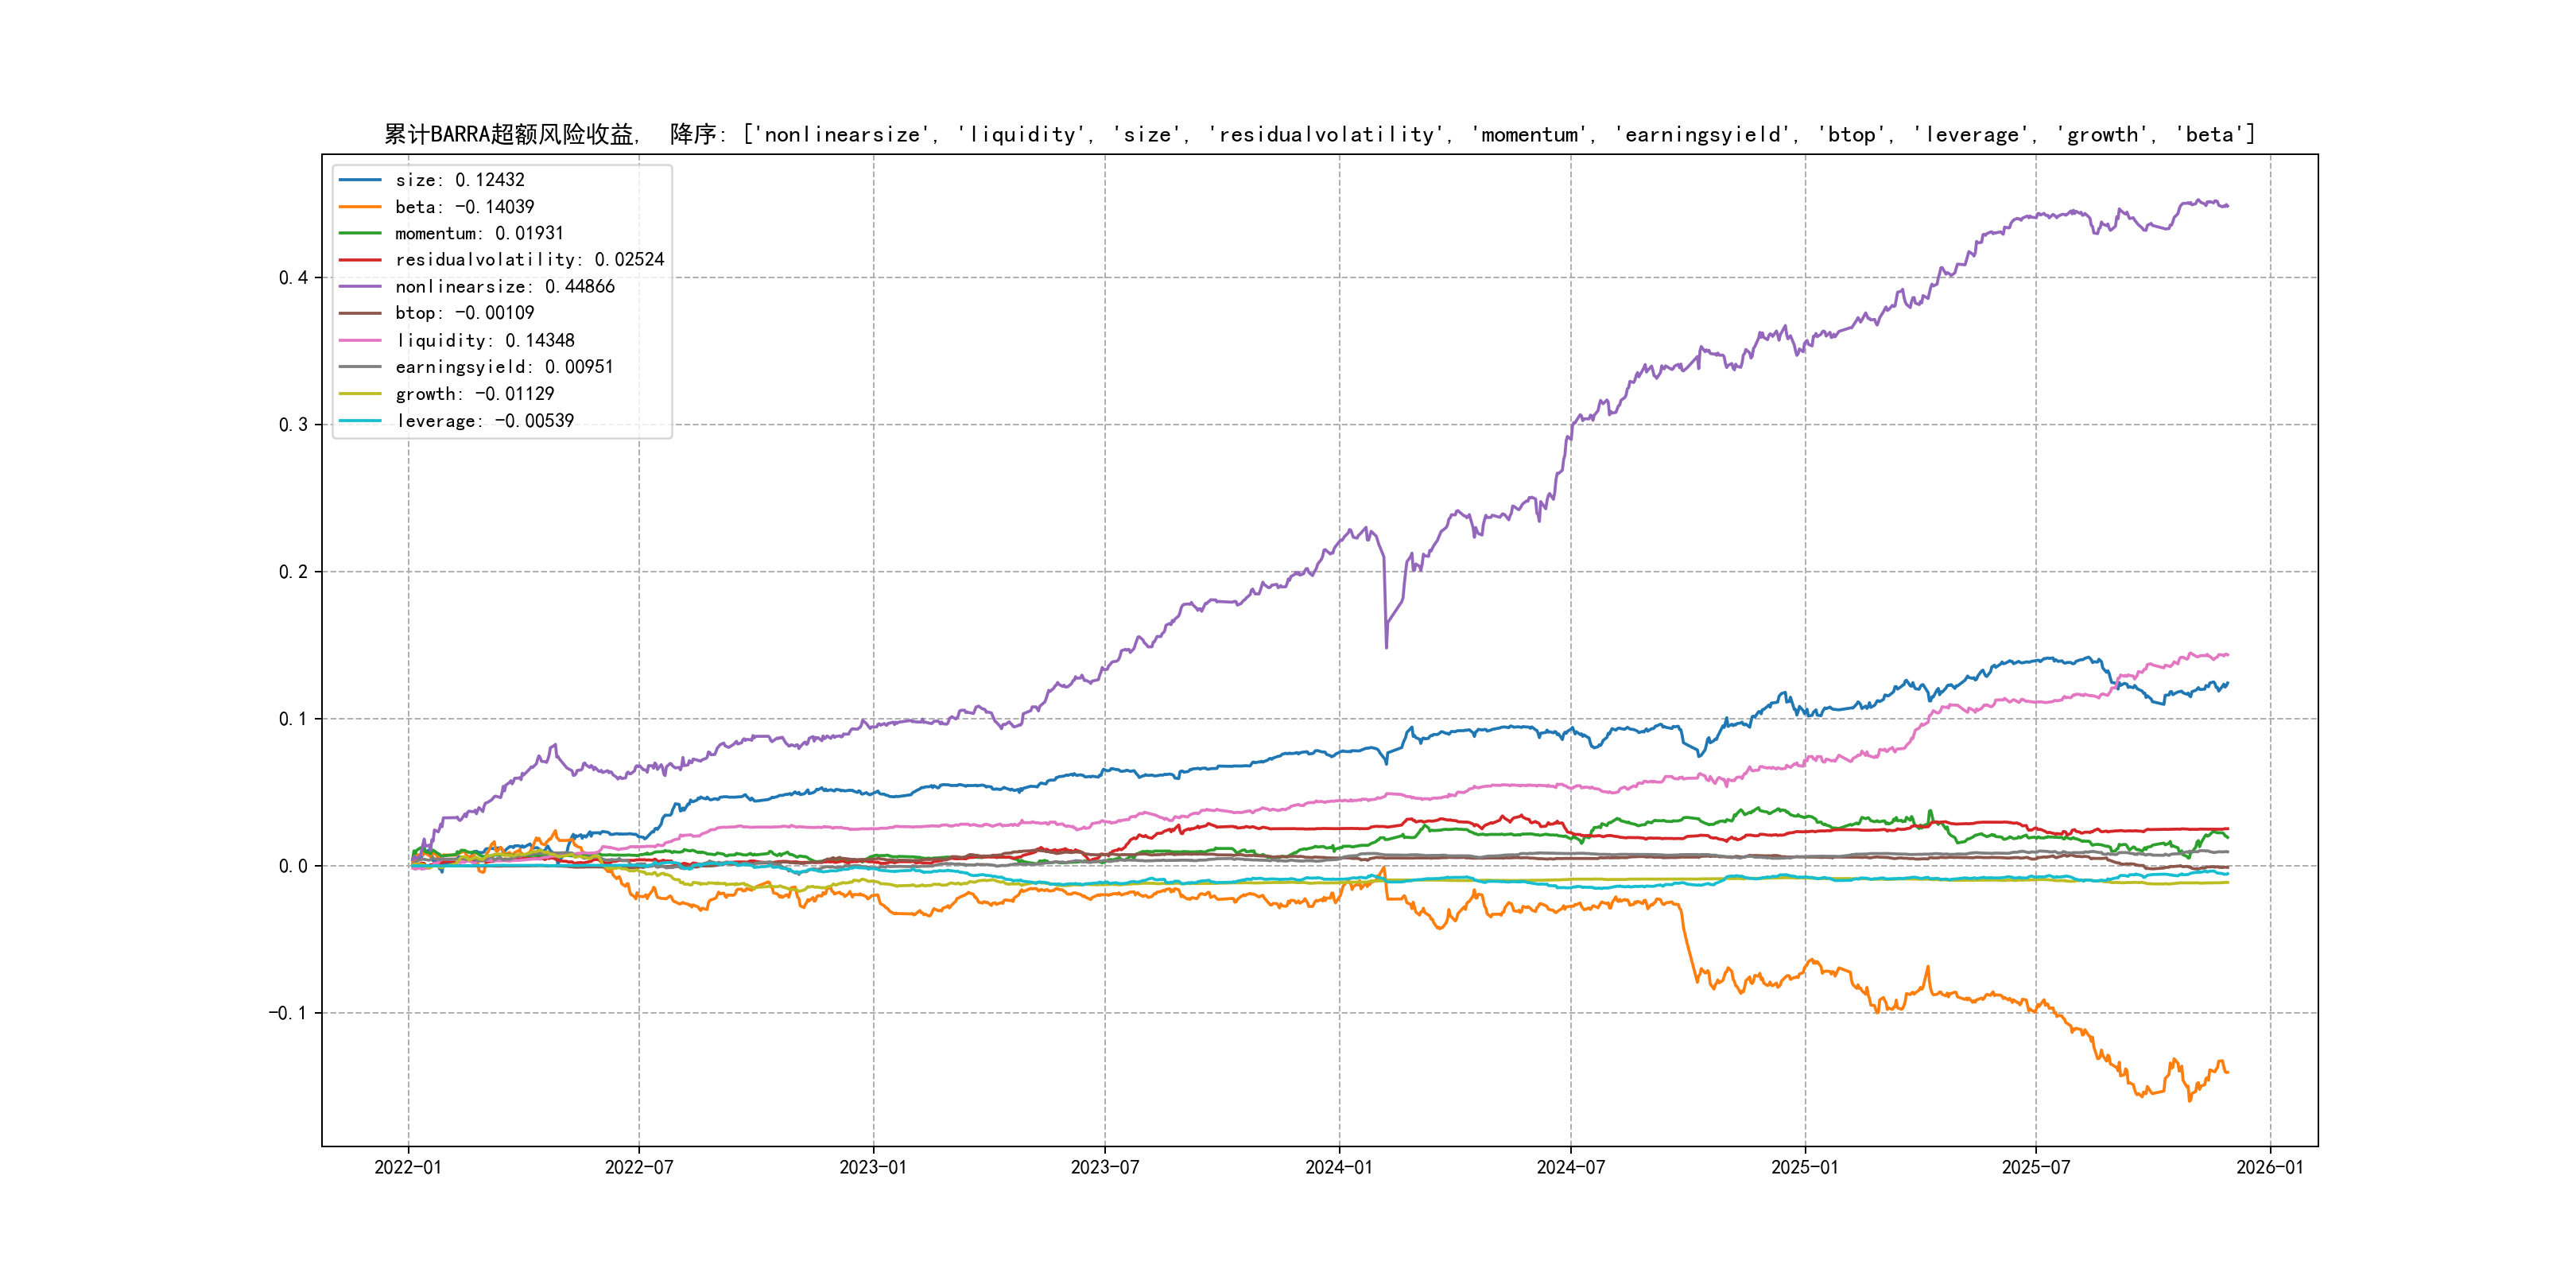Viewport: 2576px width, 1288px height.
Task: Click the chart title text
Action: (1319, 134)
